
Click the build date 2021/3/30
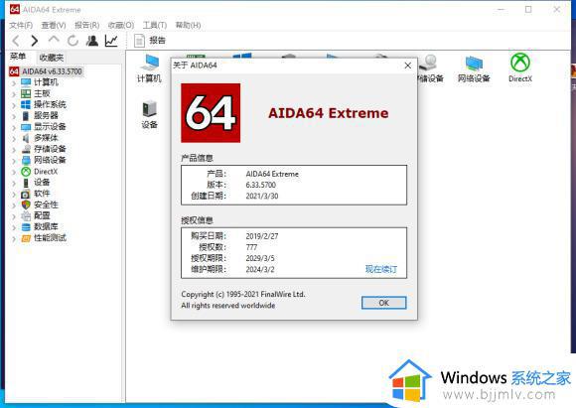(x=262, y=196)
